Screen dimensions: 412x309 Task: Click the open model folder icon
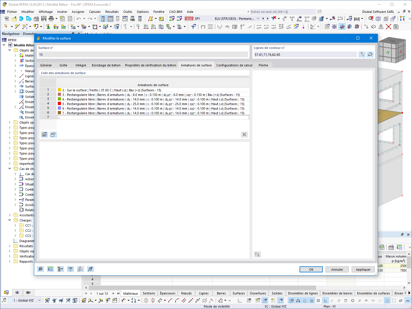point(13,19)
